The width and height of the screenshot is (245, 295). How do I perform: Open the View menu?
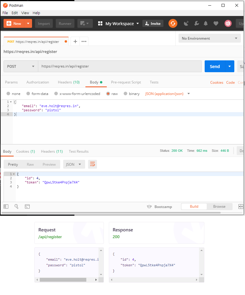point(25,13)
